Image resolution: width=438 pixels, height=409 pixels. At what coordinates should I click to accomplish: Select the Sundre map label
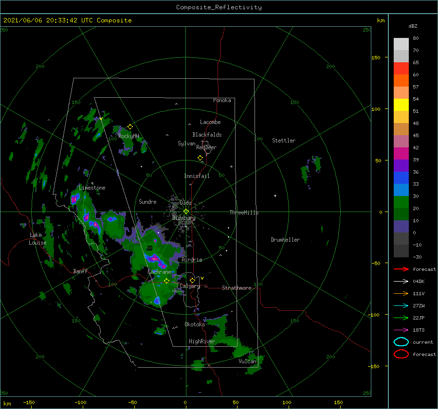point(147,201)
